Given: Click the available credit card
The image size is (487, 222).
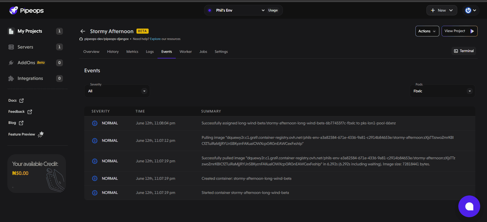Looking at the screenshot, I should coord(37,174).
